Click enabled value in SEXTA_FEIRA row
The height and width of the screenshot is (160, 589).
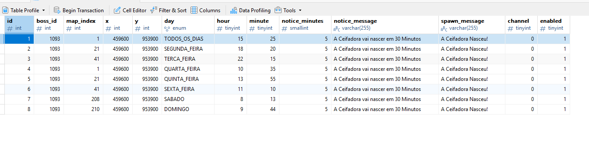[554, 89]
